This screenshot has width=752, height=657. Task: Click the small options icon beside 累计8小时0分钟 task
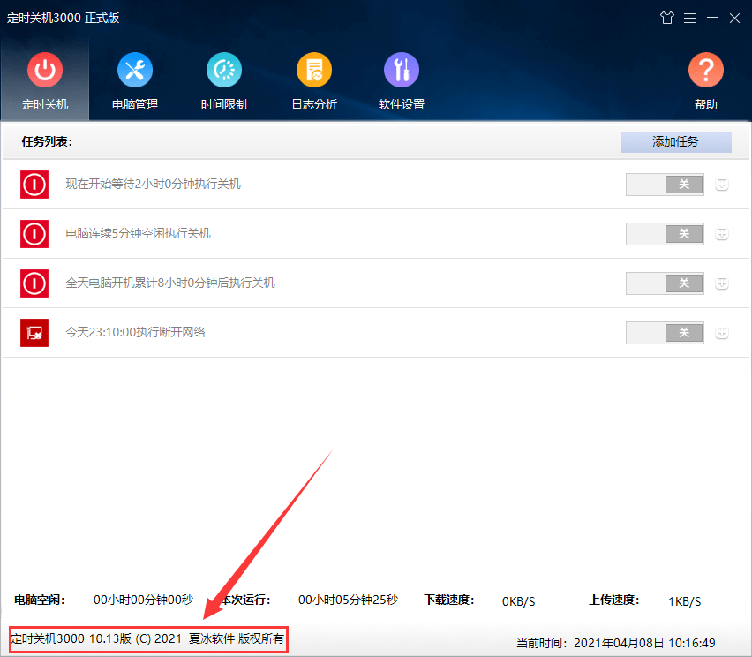click(722, 283)
